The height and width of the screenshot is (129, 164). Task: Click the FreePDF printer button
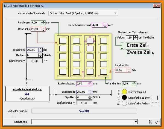pyautogui.click(x=84, y=111)
